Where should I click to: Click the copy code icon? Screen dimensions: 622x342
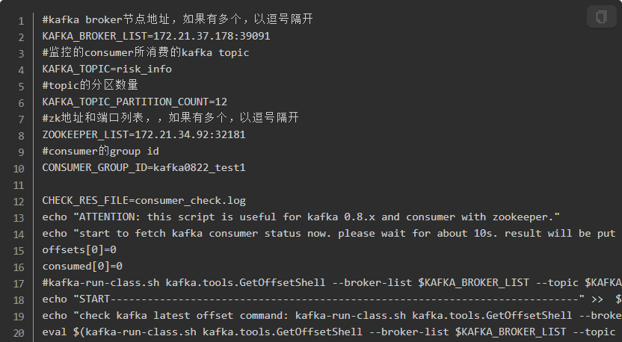point(601,17)
